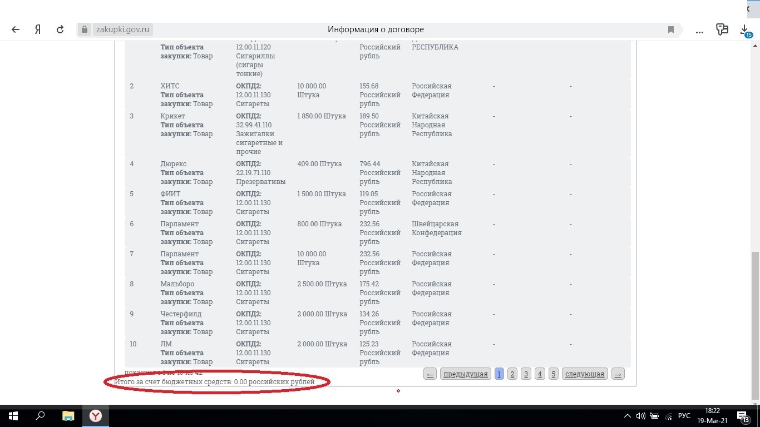Jump to first page with left arrow
Image resolution: width=760 pixels, height=427 pixels.
point(430,374)
